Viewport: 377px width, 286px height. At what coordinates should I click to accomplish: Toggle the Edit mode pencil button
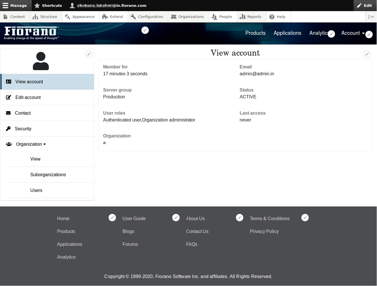364,5
